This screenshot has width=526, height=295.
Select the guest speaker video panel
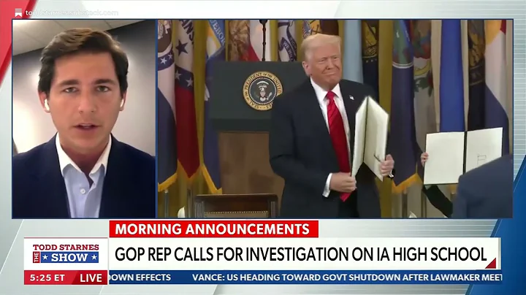pos(84,119)
